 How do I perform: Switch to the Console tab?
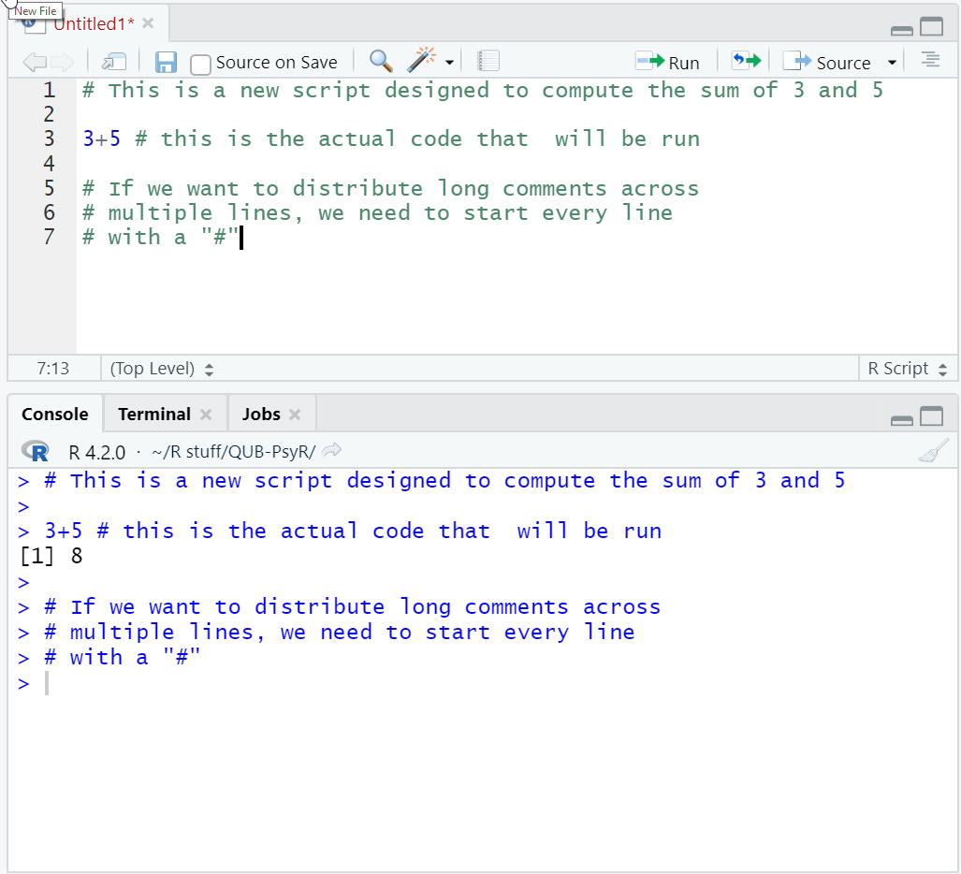click(55, 415)
